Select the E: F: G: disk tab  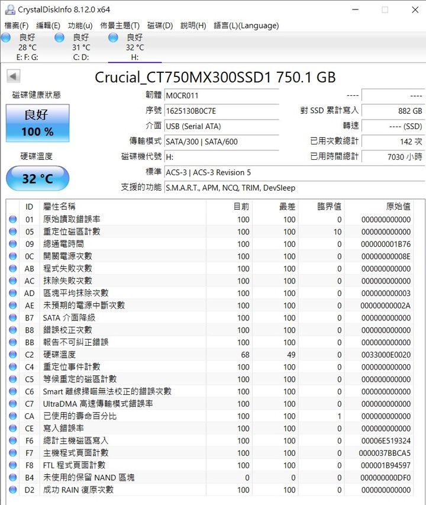pos(27,47)
